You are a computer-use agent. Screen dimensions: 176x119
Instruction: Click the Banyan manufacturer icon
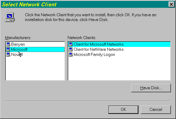point(8,44)
